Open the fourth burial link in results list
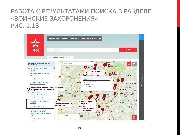The image size is (180, 135). click(40, 102)
